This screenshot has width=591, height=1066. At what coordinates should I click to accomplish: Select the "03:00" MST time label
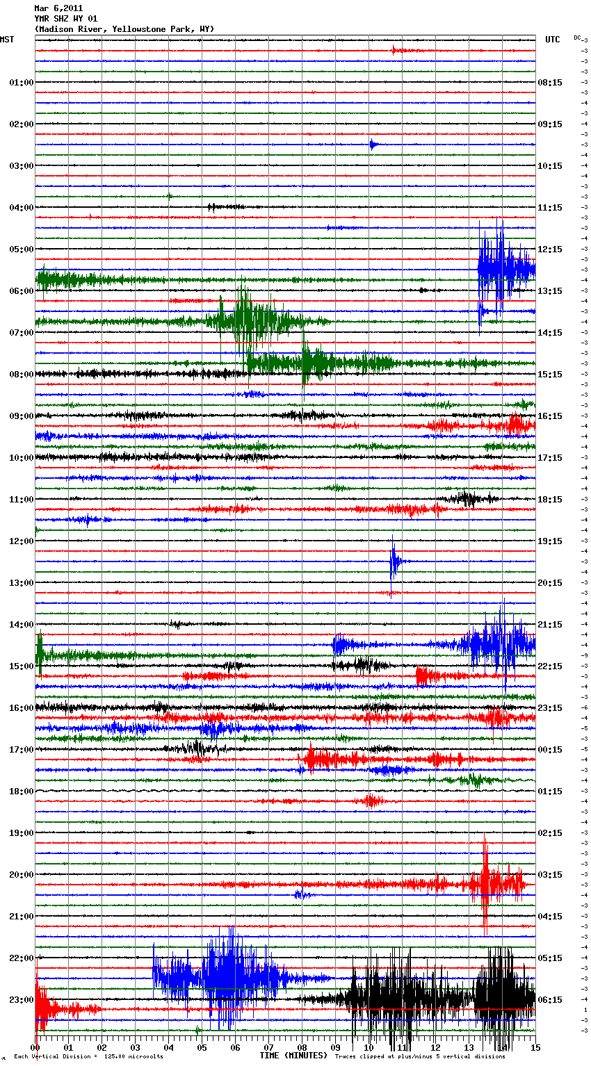click(x=22, y=166)
